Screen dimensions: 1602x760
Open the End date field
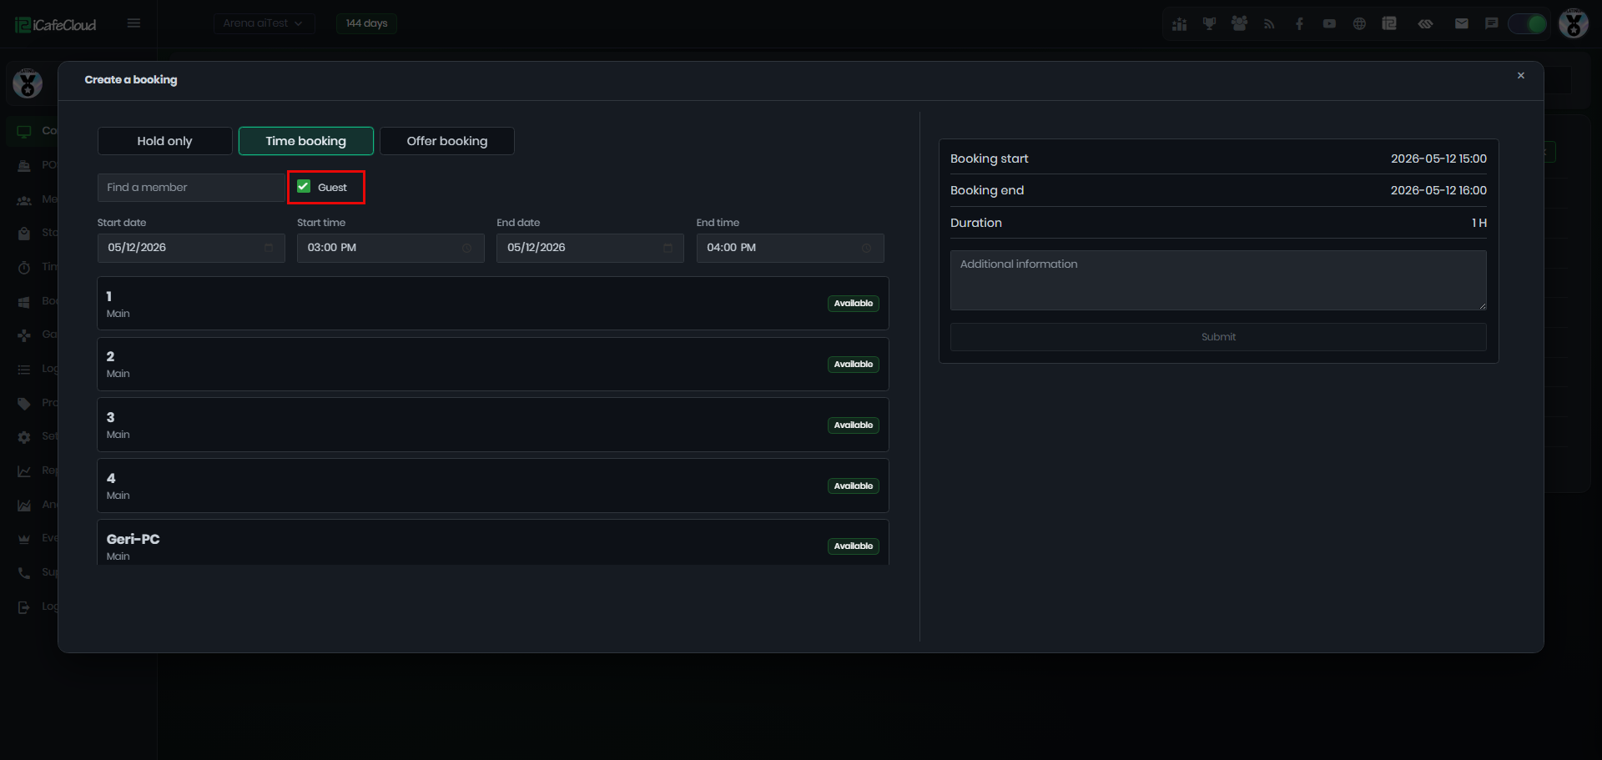(590, 248)
